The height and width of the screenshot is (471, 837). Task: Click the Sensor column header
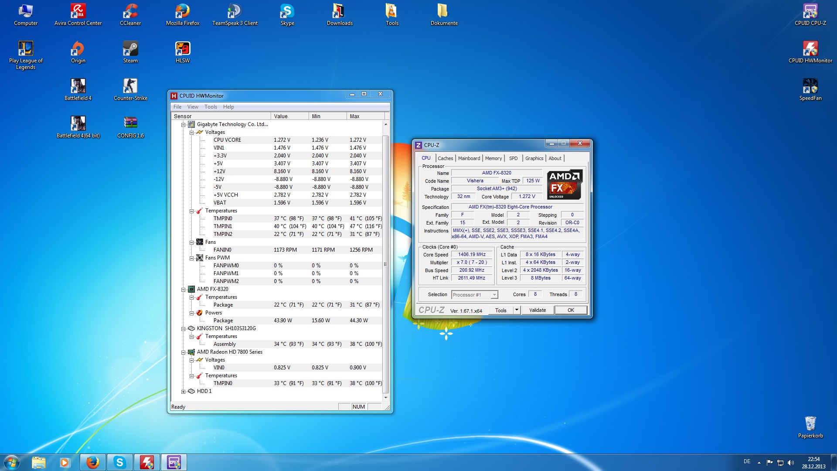(221, 116)
